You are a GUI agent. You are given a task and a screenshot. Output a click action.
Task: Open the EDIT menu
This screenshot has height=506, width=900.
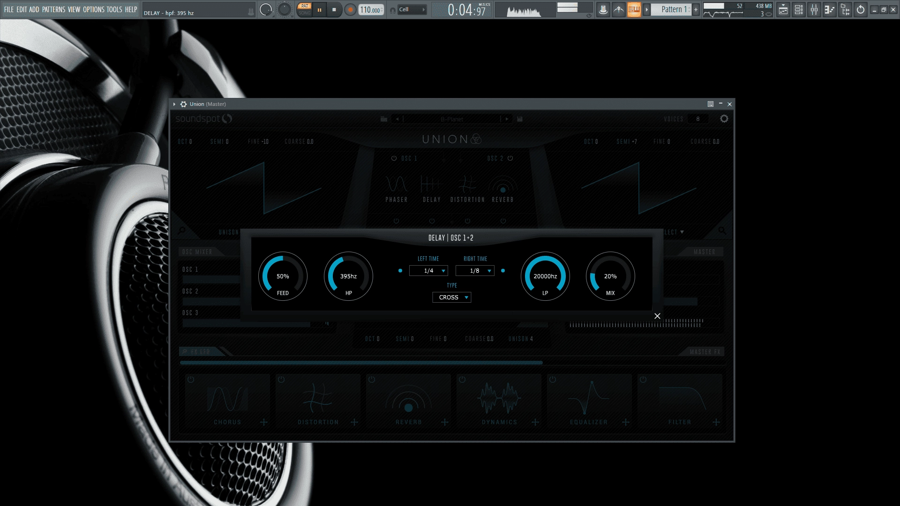coord(22,9)
